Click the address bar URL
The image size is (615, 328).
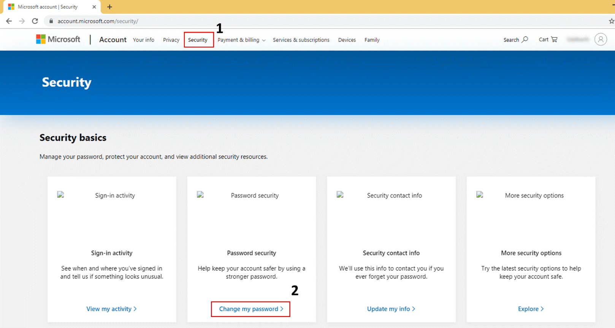coord(98,21)
